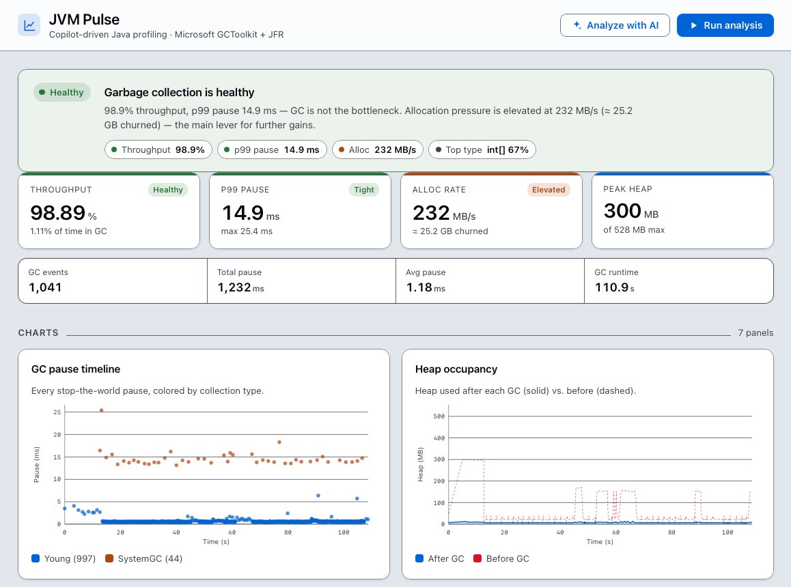Click the Avg pause 1.18 ms value
The image size is (791, 587).
[x=426, y=287]
